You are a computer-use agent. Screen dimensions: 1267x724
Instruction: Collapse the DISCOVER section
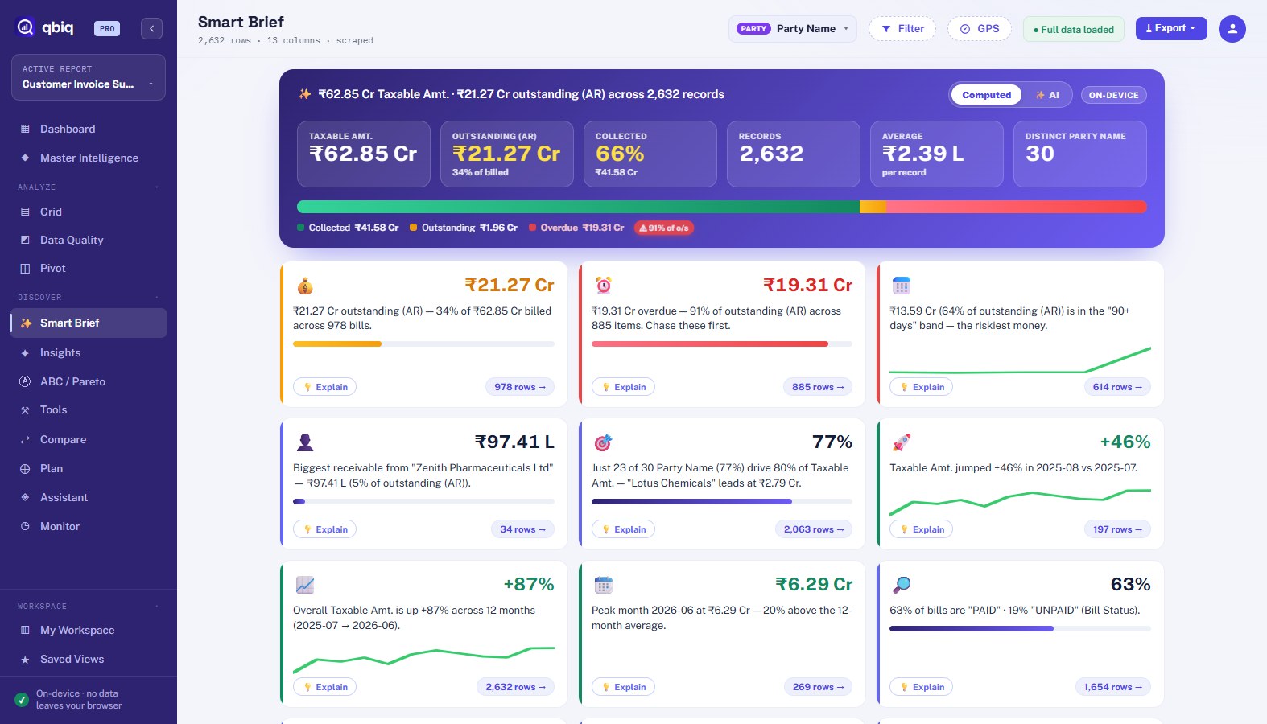pyautogui.click(x=157, y=298)
